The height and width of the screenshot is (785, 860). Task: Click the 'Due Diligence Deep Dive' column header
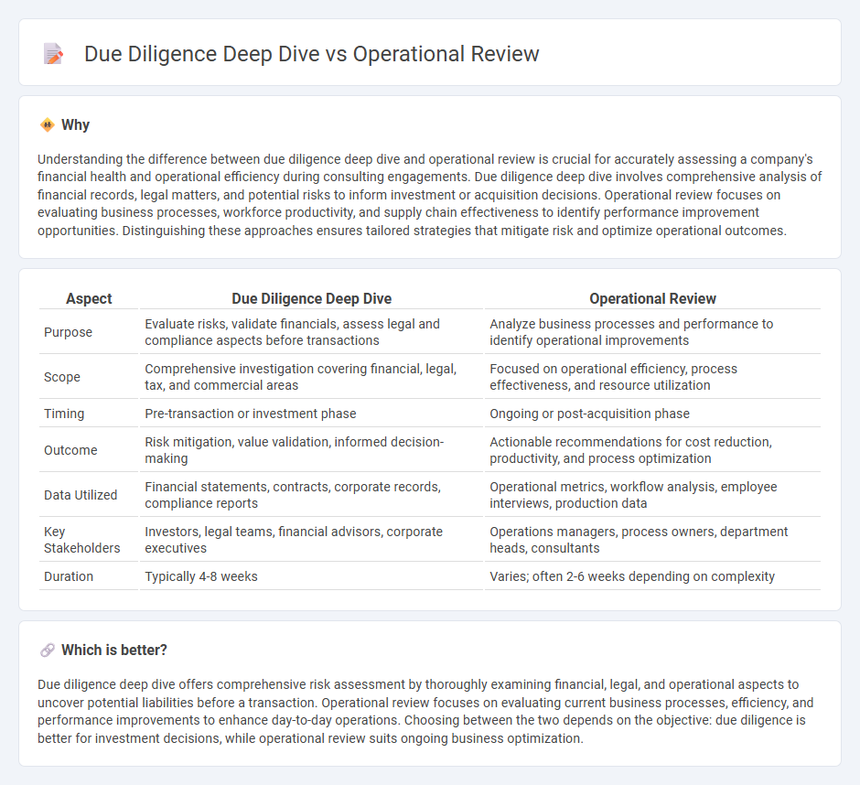(312, 298)
